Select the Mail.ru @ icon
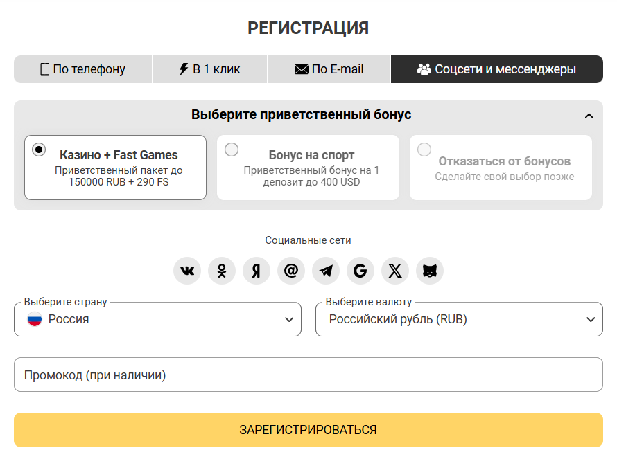The image size is (617, 459). [291, 271]
